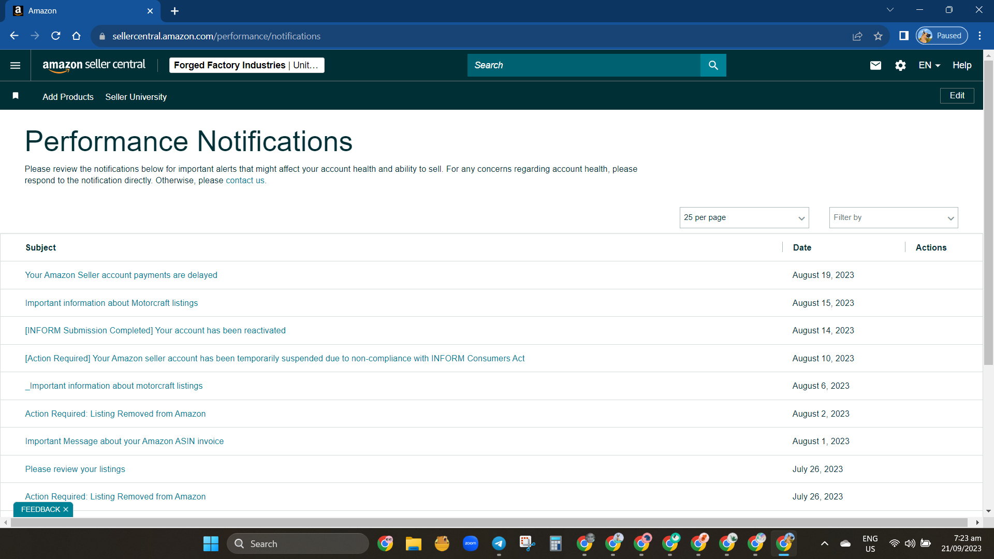Follow the contact us link
The width and height of the screenshot is (994, 559).
pyautogui.click(x=245, y=181)
